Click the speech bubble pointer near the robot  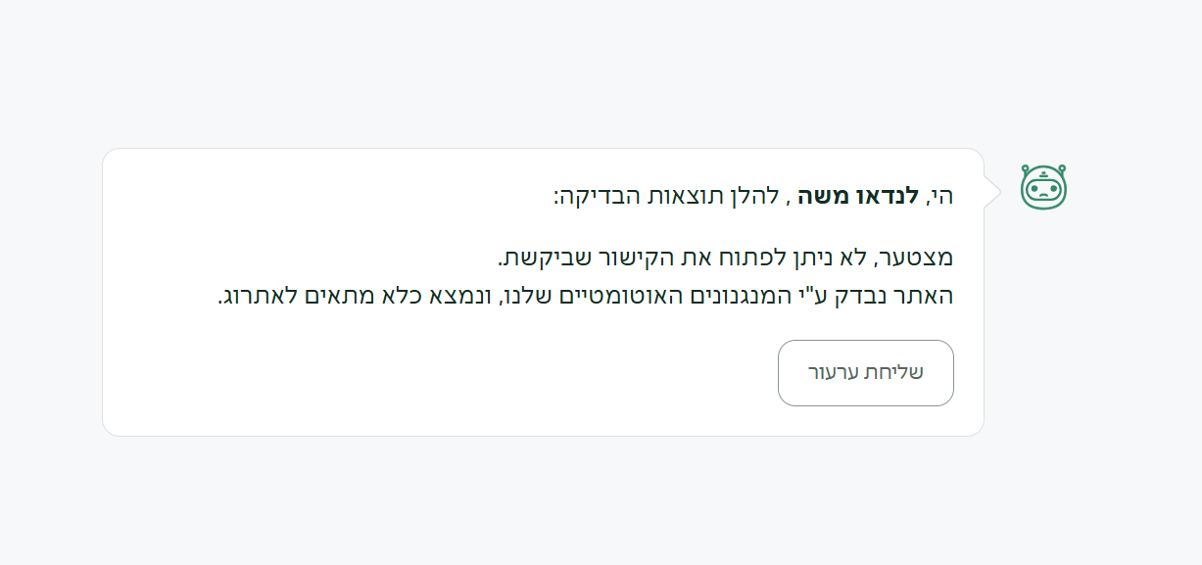[991, 192]
